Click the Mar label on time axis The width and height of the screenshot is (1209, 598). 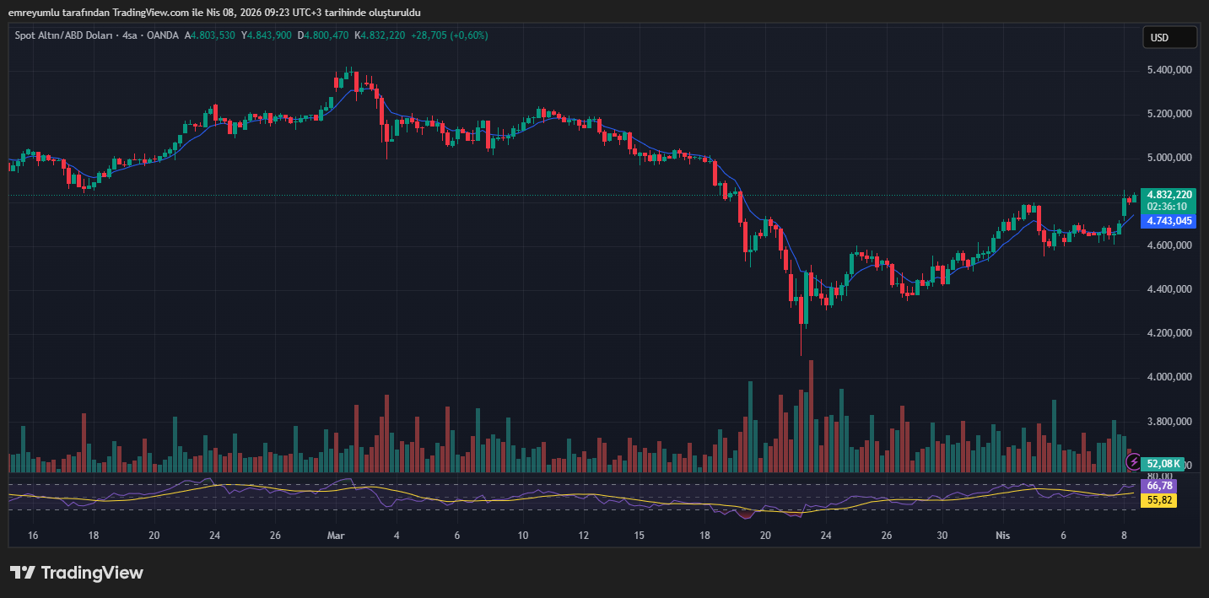[x=337, y=536]
